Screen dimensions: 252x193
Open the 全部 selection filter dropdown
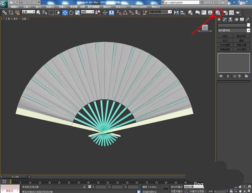point(28,12)
